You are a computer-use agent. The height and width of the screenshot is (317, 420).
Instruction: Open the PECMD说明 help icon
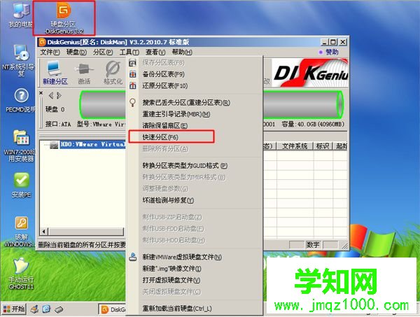click(21, 100)
